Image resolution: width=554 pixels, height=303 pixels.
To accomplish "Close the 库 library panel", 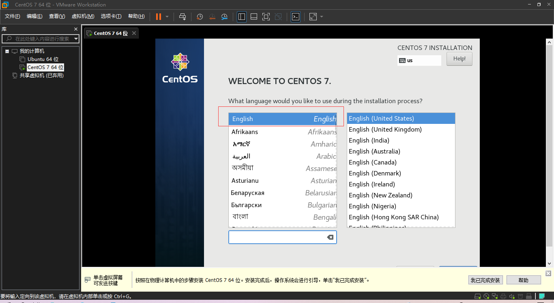I will pos(76,29).
